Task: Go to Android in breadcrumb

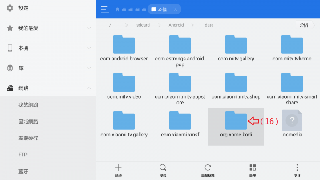Action: coord(176,25)
